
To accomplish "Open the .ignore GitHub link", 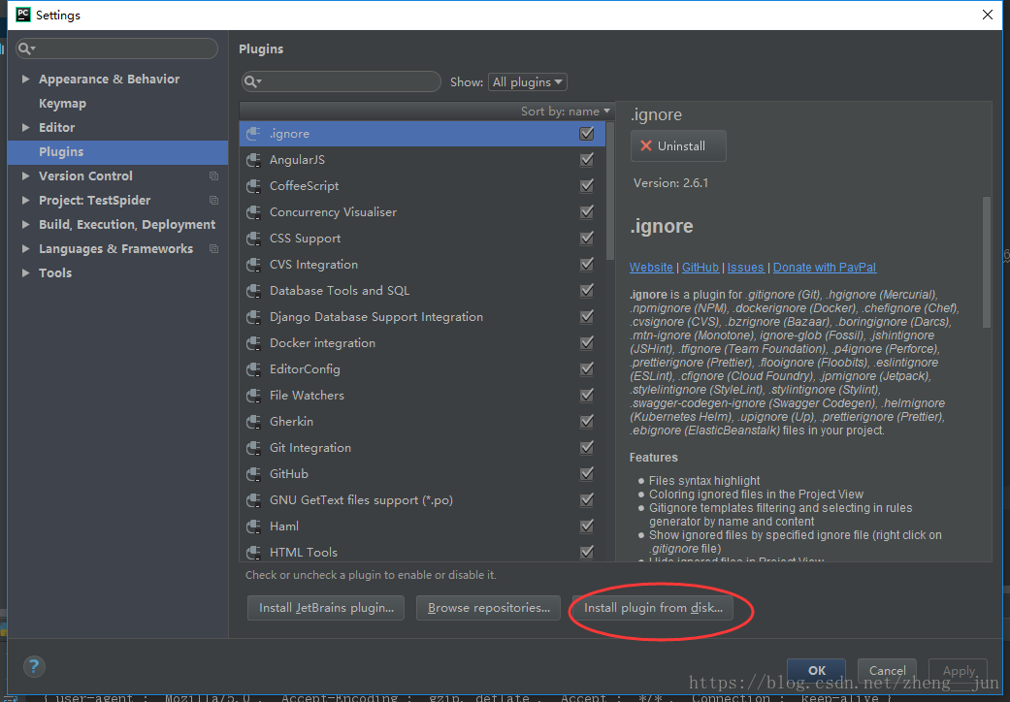I will pyautogui.click(x=700, y=268).
